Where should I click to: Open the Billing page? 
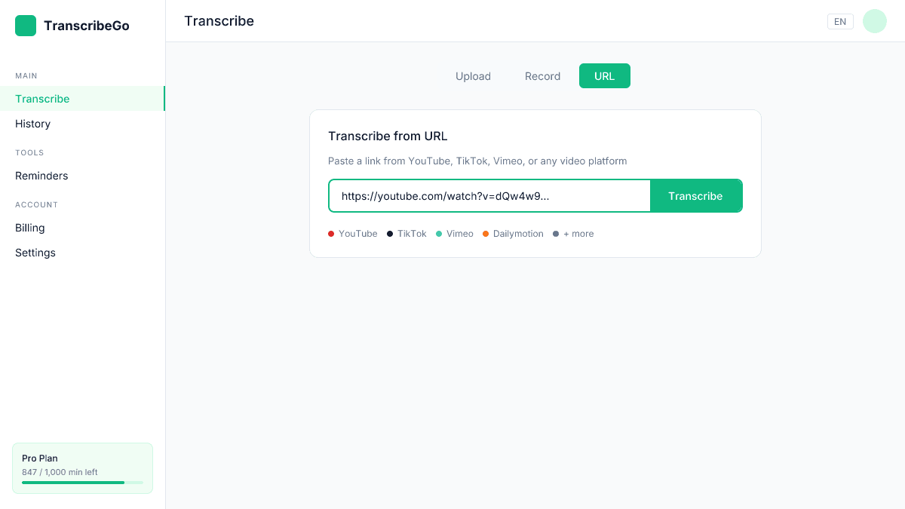coord(30,228)
